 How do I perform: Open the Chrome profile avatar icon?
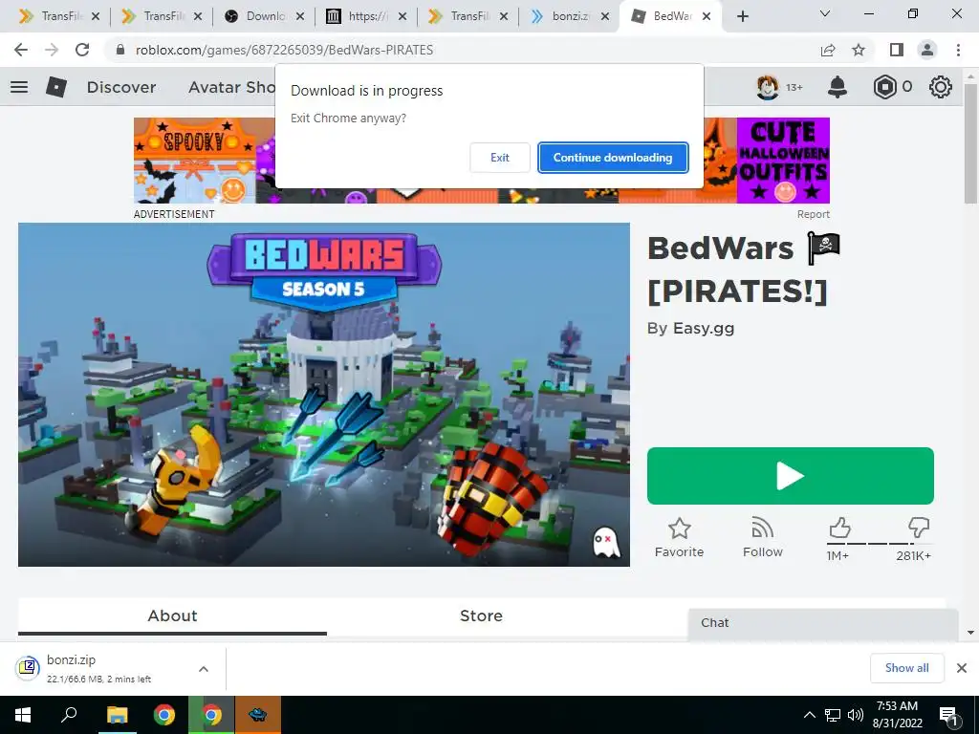[x=927, y=50]
